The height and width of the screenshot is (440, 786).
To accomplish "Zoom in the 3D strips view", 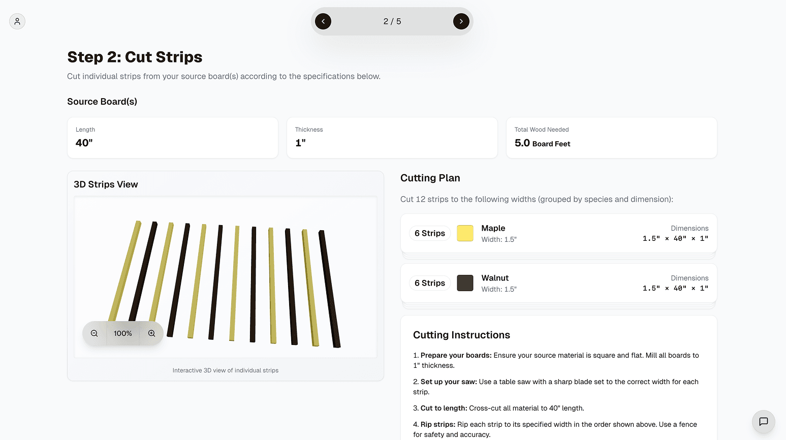I will (x=151, y=333).
